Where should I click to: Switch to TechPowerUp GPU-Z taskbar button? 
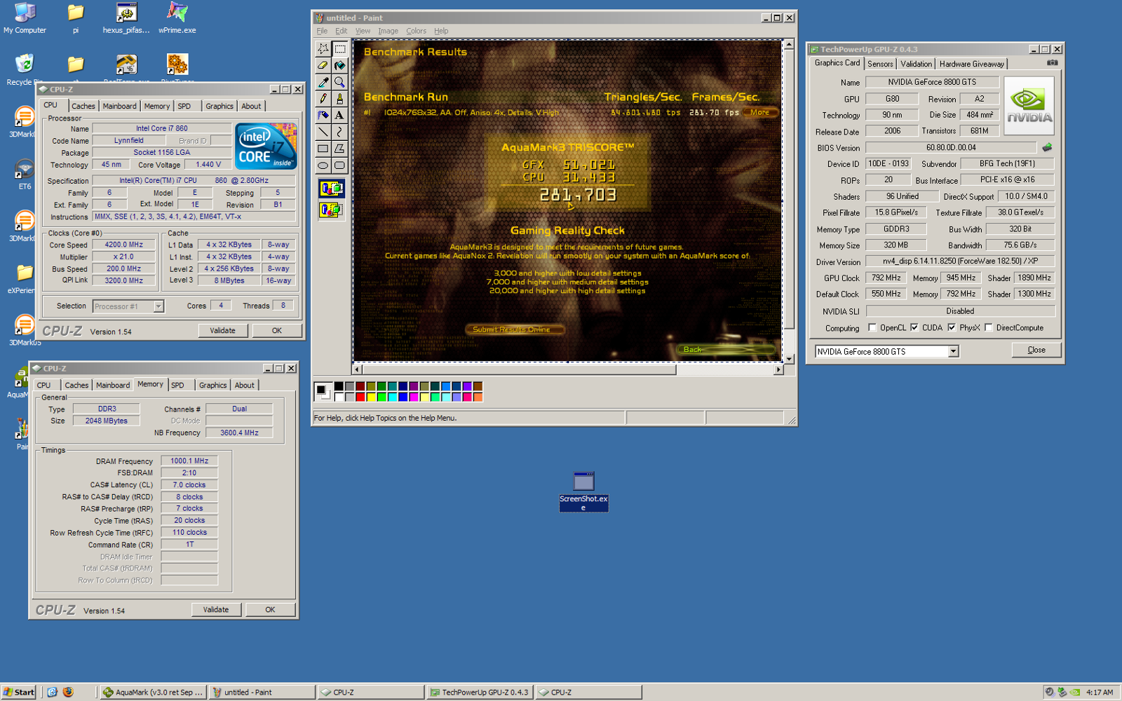[x=480, y=692]
